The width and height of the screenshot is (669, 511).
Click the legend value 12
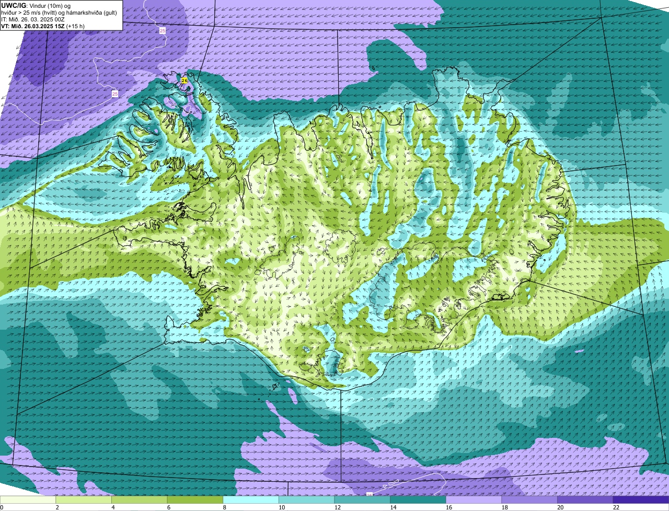337,507
